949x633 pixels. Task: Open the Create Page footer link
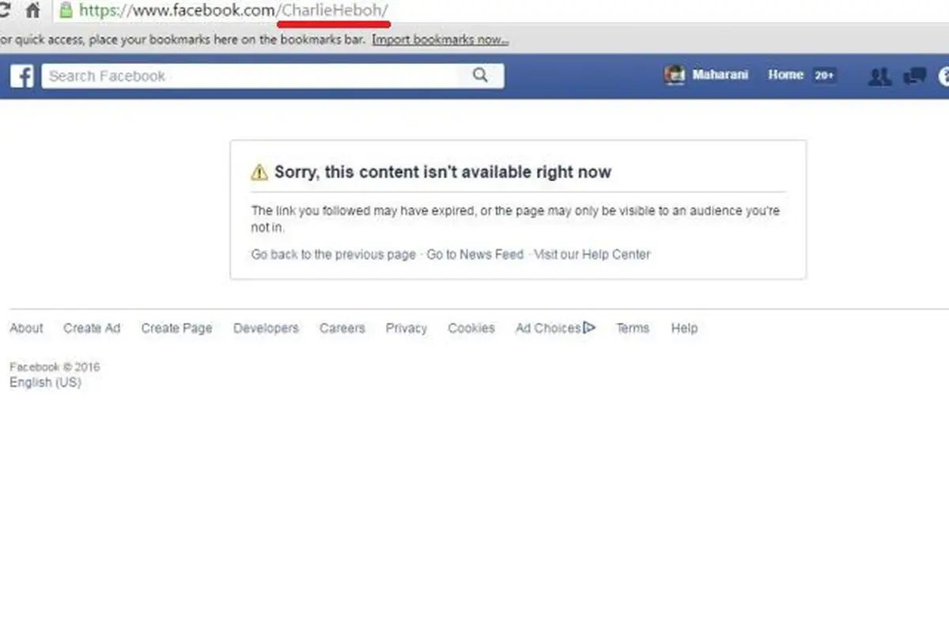(176, 328)
